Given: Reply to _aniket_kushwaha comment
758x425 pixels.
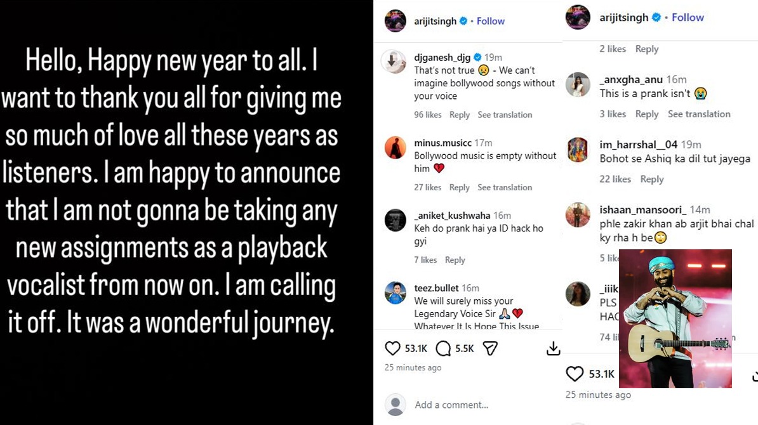Looking at the screenshot, I should click(455, 260).
